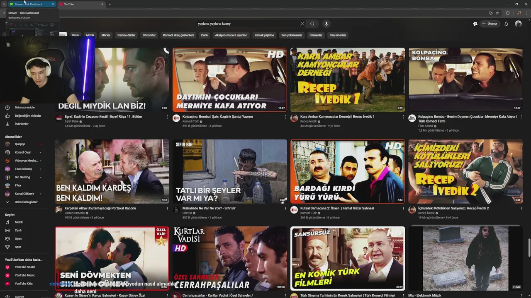
Task: Open the sparkle icon beside Oluştur
Action: click(475, 24)
